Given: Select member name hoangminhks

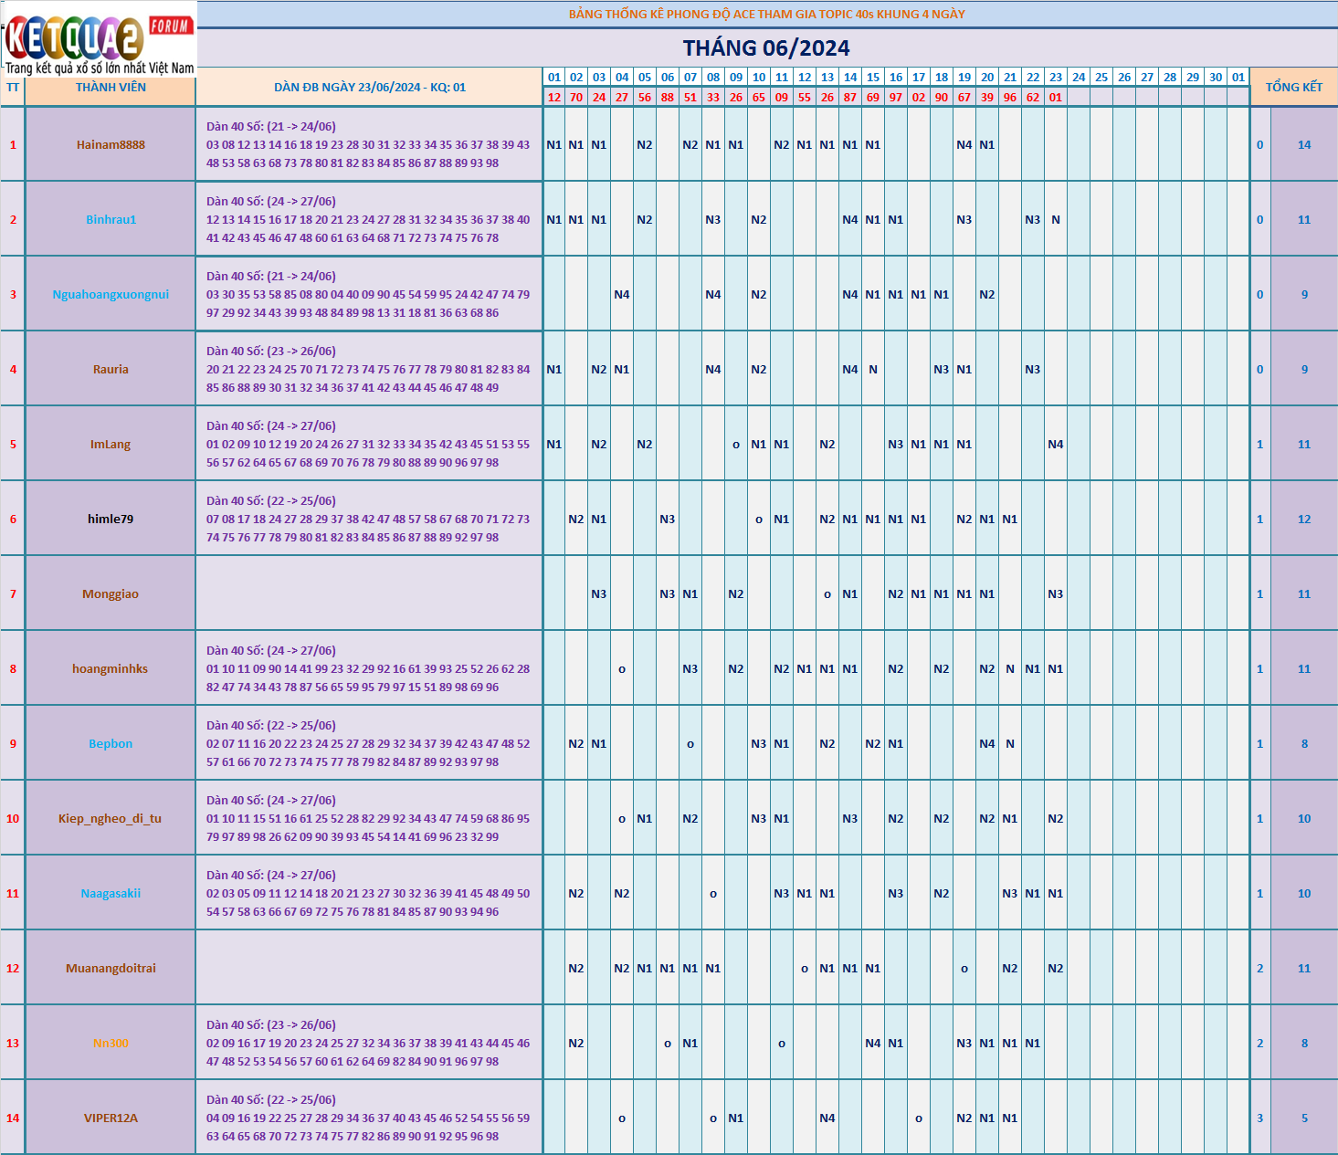Looking at the screenshot, I should (x=111, y=668).
